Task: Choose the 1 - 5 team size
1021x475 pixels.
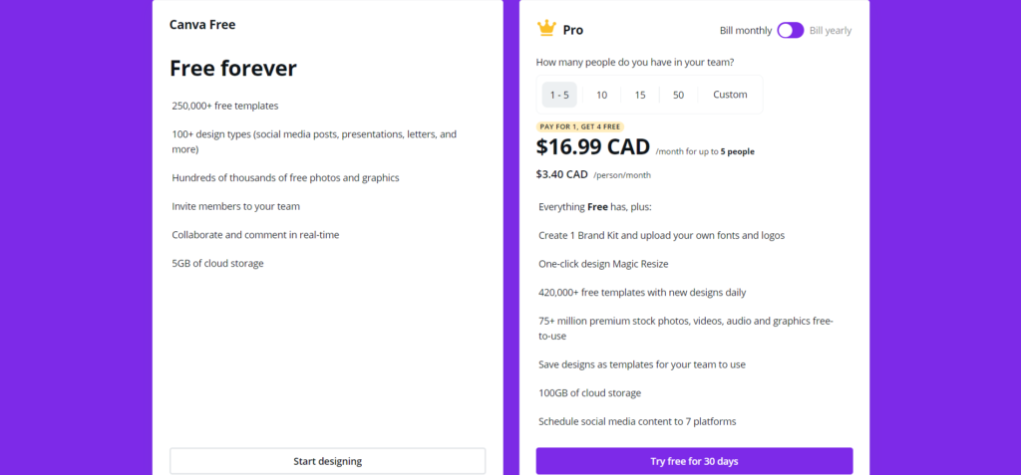Action: click(559, 95)
